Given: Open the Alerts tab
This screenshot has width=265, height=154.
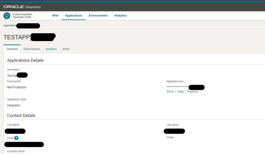Looking at the screenshot, I should 66,49.
